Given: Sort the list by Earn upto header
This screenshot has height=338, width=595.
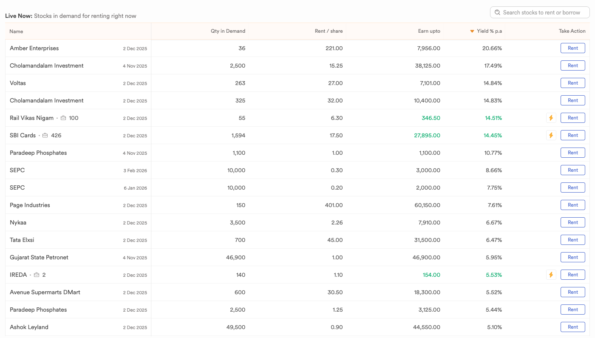Looking at the screenshot, I should [429, 31].
